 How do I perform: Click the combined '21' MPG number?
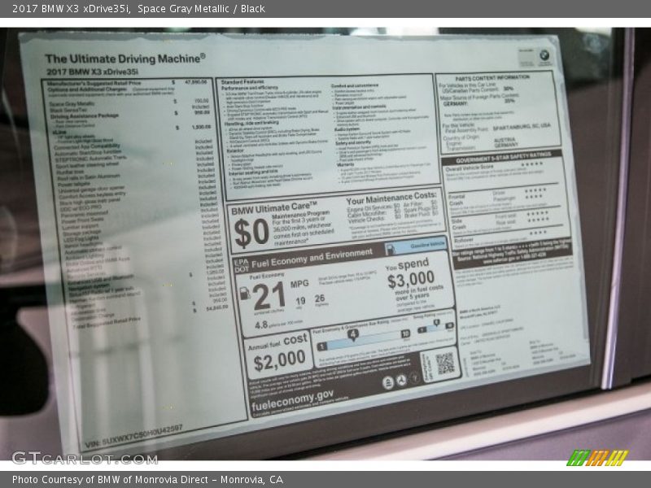[269, 296]
